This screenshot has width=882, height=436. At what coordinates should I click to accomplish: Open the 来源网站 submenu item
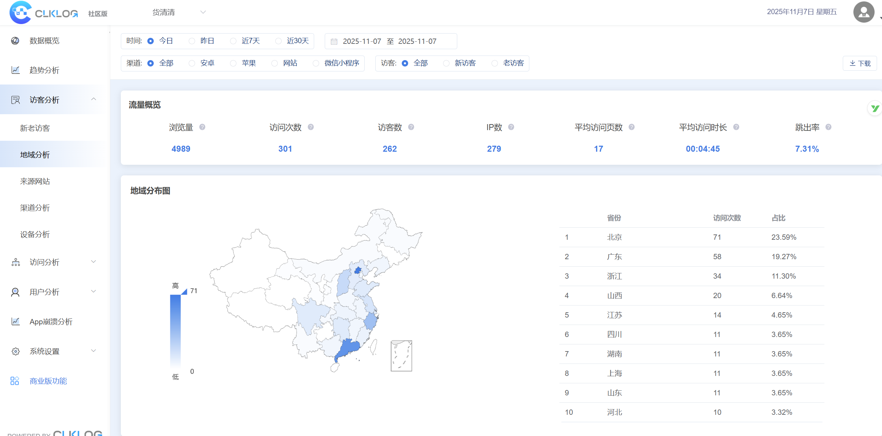(35, 181)
